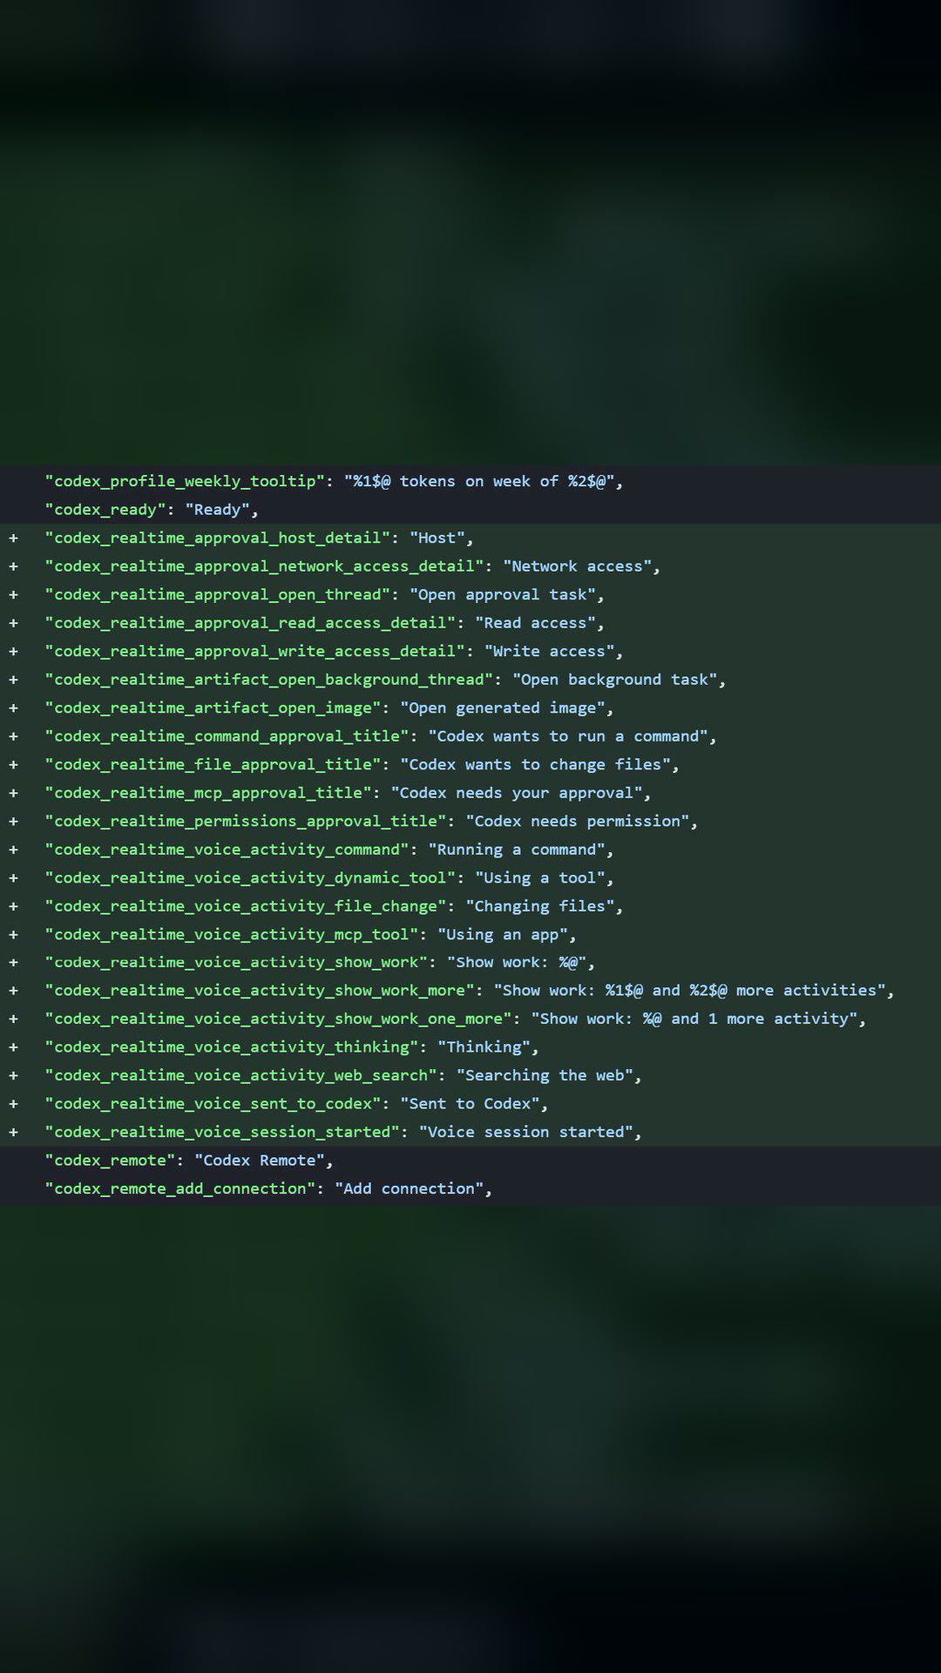Click the plus marker beside voice_activity_thinking line

click(13, 1047)
